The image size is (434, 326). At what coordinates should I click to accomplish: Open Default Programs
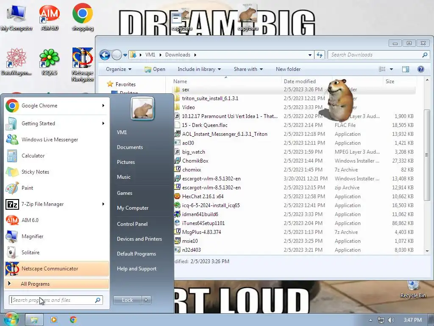click(136, 254)
